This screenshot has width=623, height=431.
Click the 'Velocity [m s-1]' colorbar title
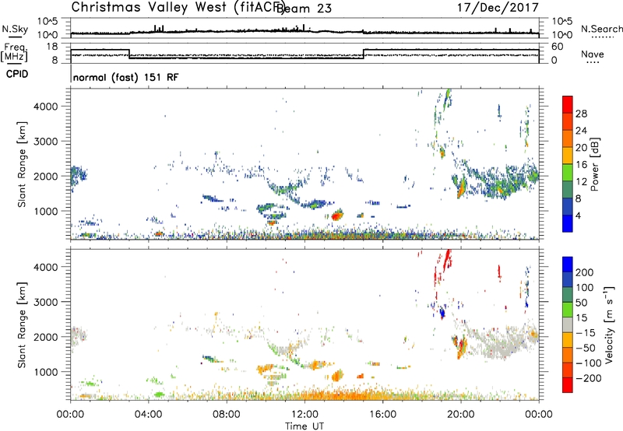pyautogui.click(x=609, y=325)
